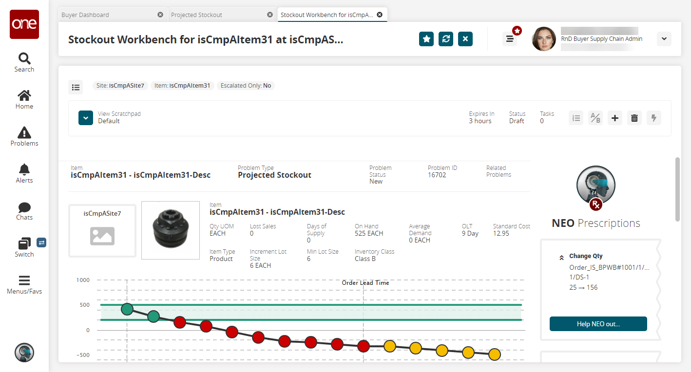Close the Buyer Dashboard tab
The height and width of the screenshot is (372, 691).
coord(160,15)
